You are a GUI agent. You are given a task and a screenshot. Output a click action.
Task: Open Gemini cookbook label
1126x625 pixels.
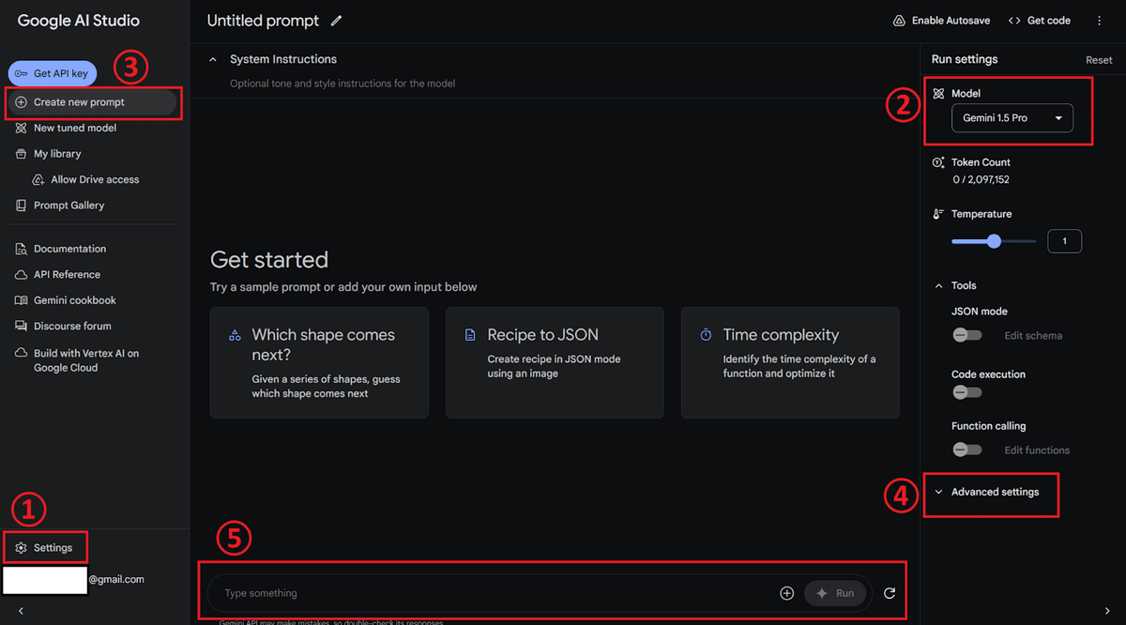tap(75, 300)
